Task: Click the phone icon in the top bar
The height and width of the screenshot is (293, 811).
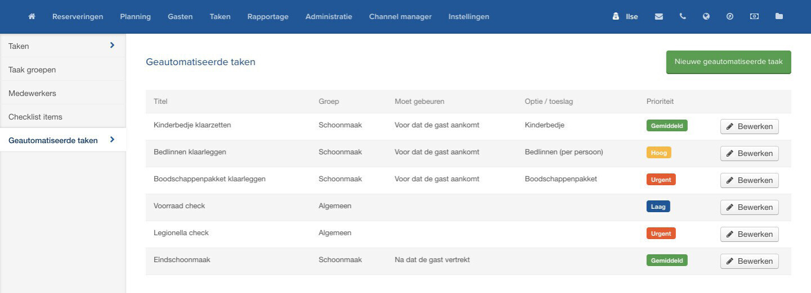Action: [x=683, y=17]
